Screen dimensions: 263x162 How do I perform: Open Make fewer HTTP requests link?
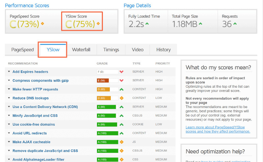pyautogui.click(x=35, y=89)
